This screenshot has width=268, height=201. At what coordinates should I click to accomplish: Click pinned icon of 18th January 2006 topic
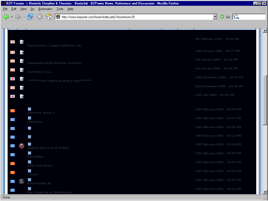pos(22,52)
